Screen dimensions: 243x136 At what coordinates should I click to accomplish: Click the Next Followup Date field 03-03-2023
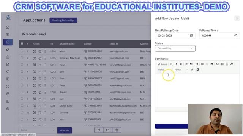pos(175,36)
